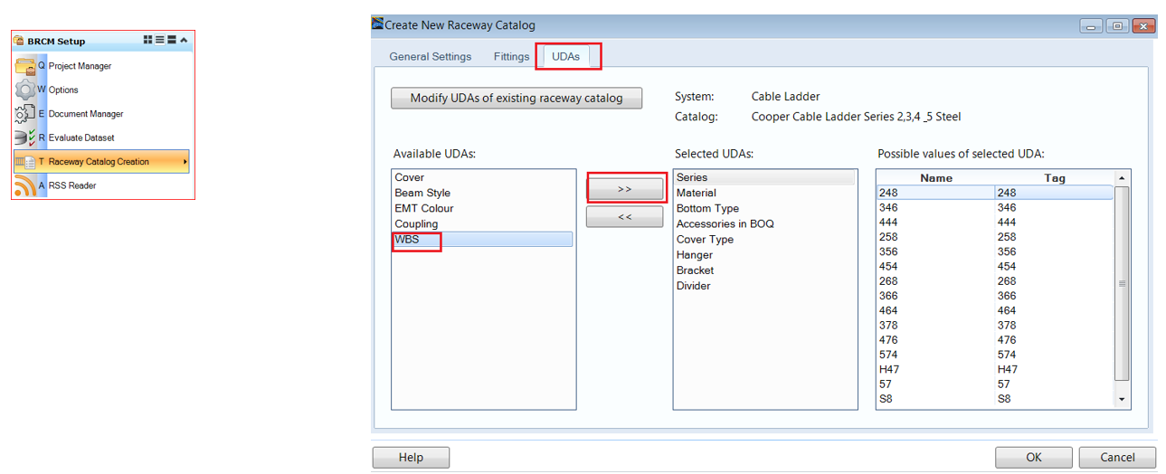The image size is (1166, 474).
Task: Remove selected UDA with the << button
Action: tap(625, 217)
